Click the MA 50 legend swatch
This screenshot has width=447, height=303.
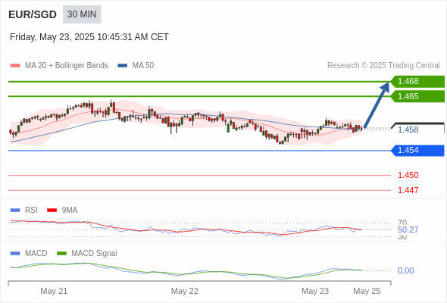(123, 66)
